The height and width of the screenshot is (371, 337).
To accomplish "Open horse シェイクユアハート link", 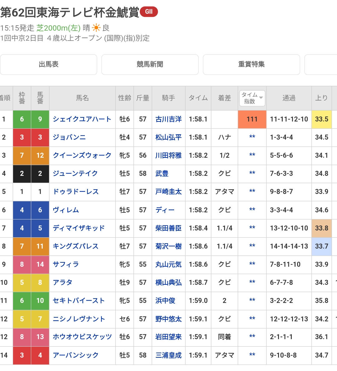I will 82,119.
